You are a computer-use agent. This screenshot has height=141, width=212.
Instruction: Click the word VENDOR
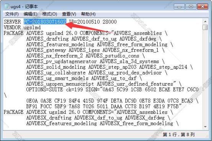12,28
